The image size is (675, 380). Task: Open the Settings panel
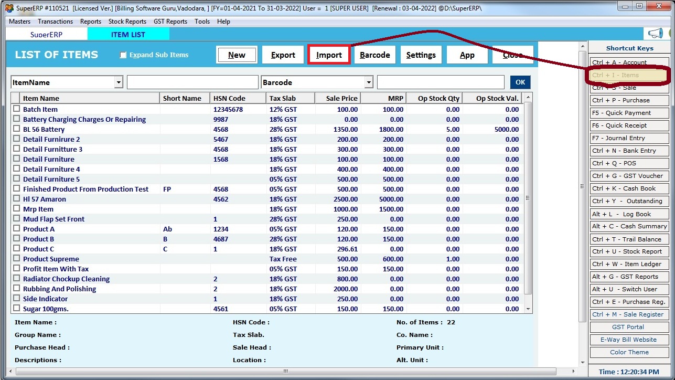tap(421, 54)
